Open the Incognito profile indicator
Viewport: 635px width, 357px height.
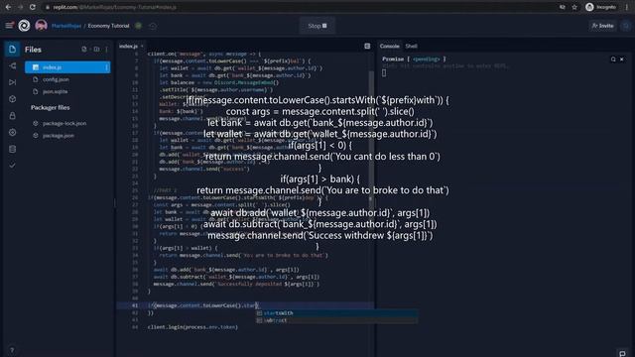coord(601,7)
